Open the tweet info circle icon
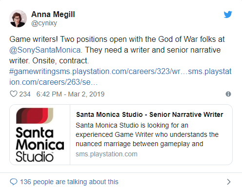Screen dimensions: 242x189 click(x=228, y=94)
